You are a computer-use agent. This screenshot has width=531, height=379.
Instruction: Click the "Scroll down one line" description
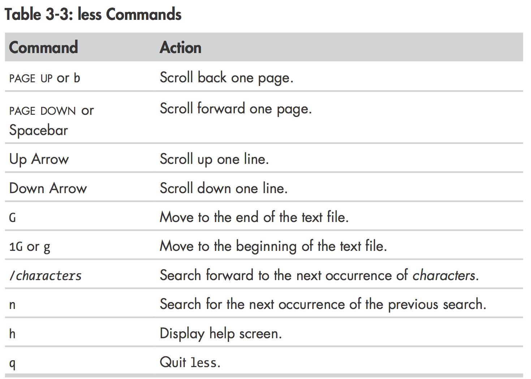click(223, 188)
